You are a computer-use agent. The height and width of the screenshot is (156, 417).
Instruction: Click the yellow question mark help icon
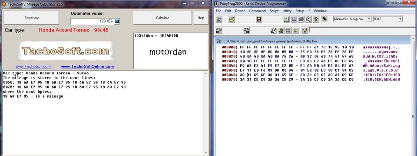coord(316,19)
